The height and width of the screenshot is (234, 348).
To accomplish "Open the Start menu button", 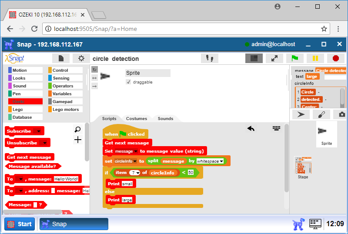I will click(20, 224).
